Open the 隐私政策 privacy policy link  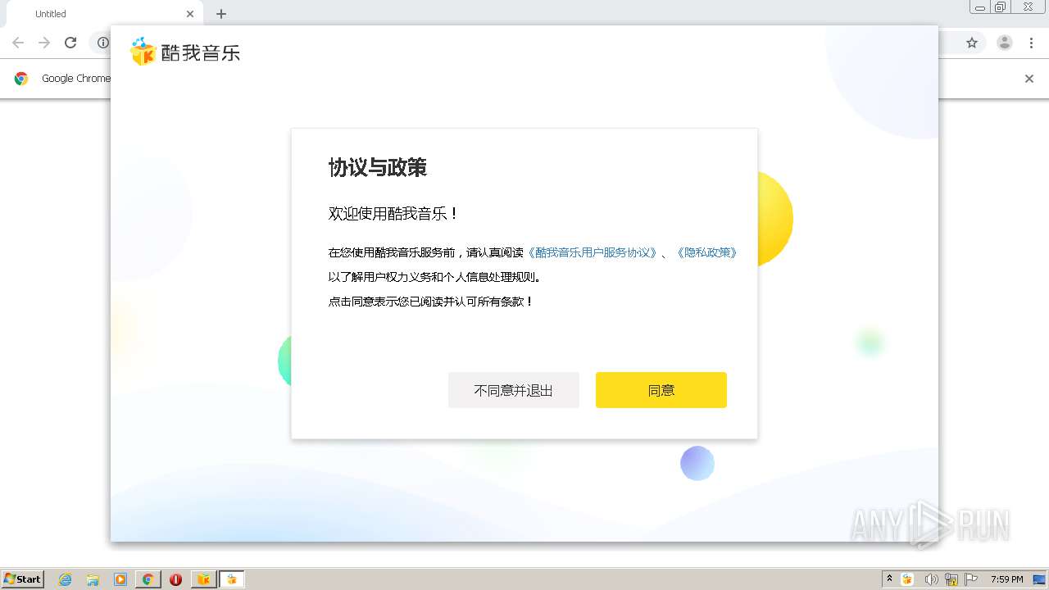(706, 252)
